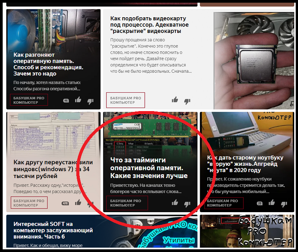298x252 pixels.
Task: Open the channel link on the RAM timings card
Action: tap(126, 203)
